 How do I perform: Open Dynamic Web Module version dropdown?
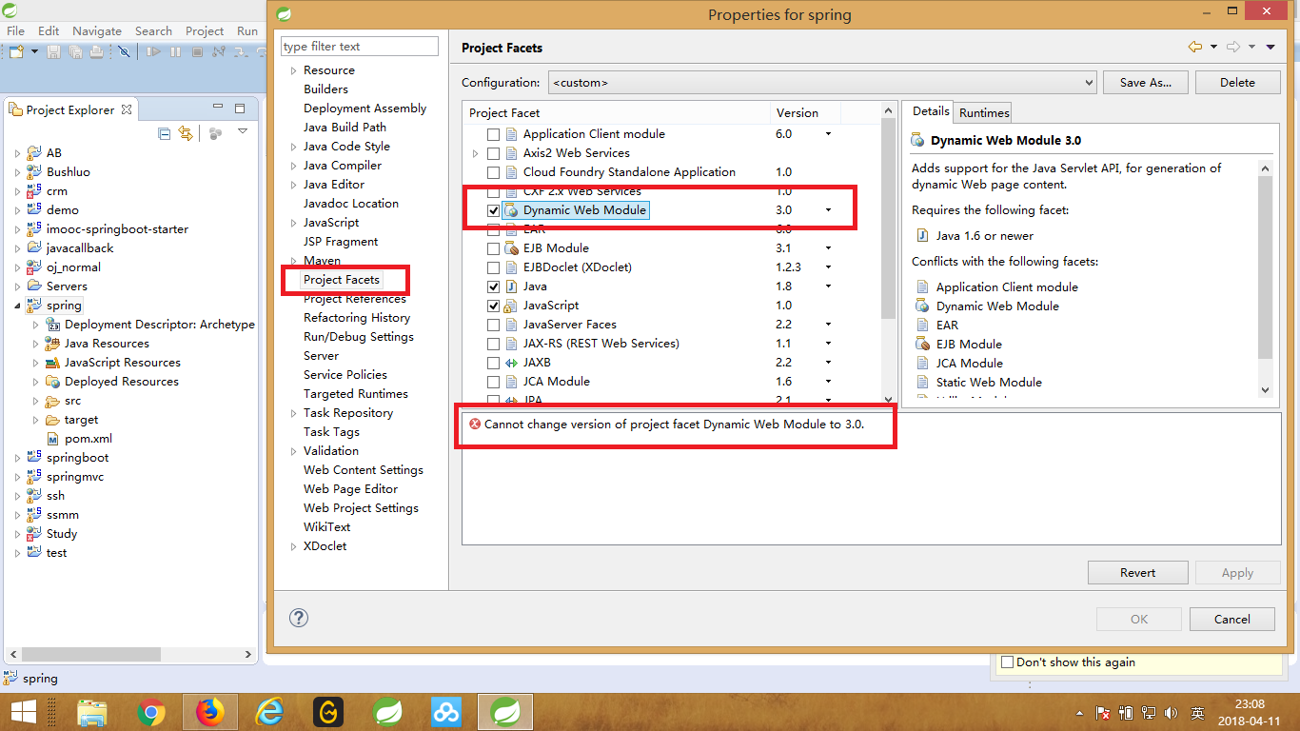[x=828, y=209]
